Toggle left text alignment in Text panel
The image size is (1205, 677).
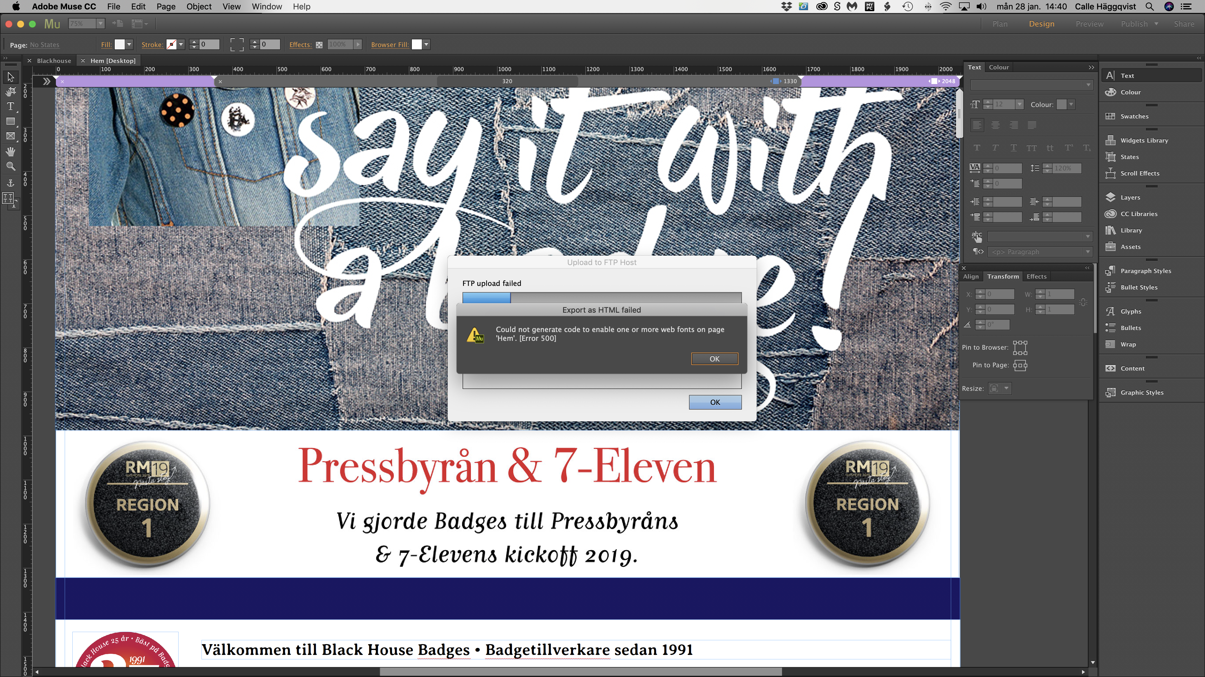pyautogui.click(x=977, y=125)
